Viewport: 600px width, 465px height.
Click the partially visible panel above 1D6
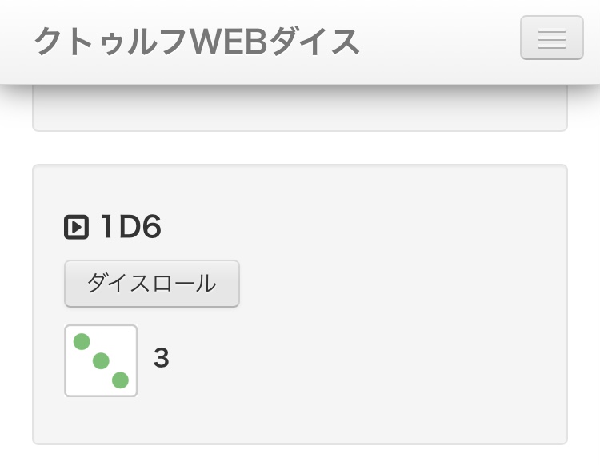(299, 110)
